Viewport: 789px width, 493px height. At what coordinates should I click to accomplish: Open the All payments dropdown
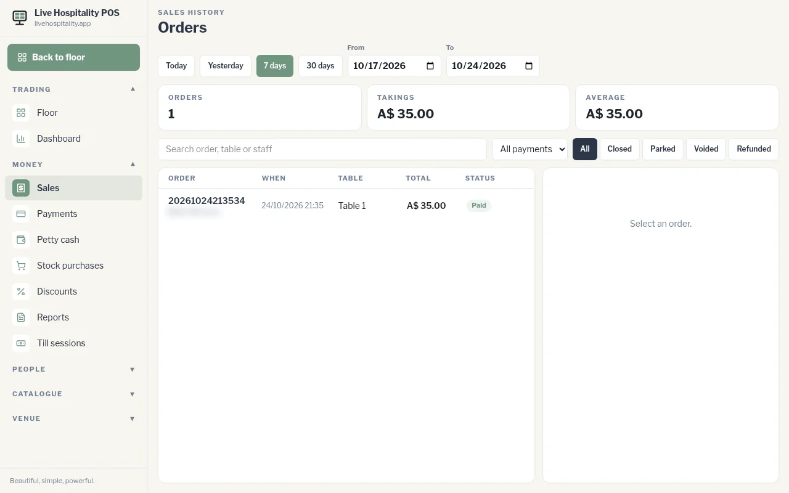tap(530, 149)
